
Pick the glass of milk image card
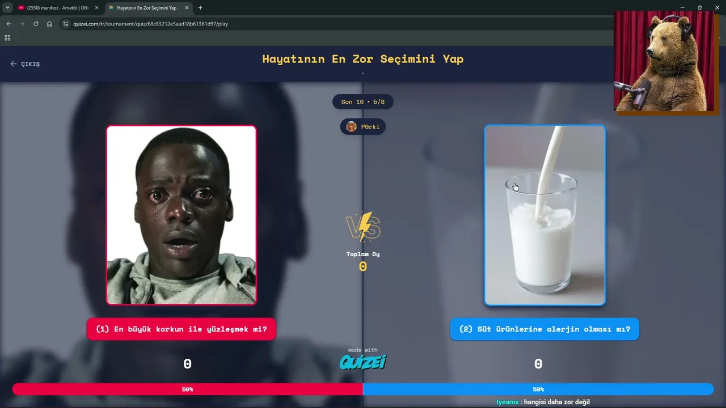(544, 215)
